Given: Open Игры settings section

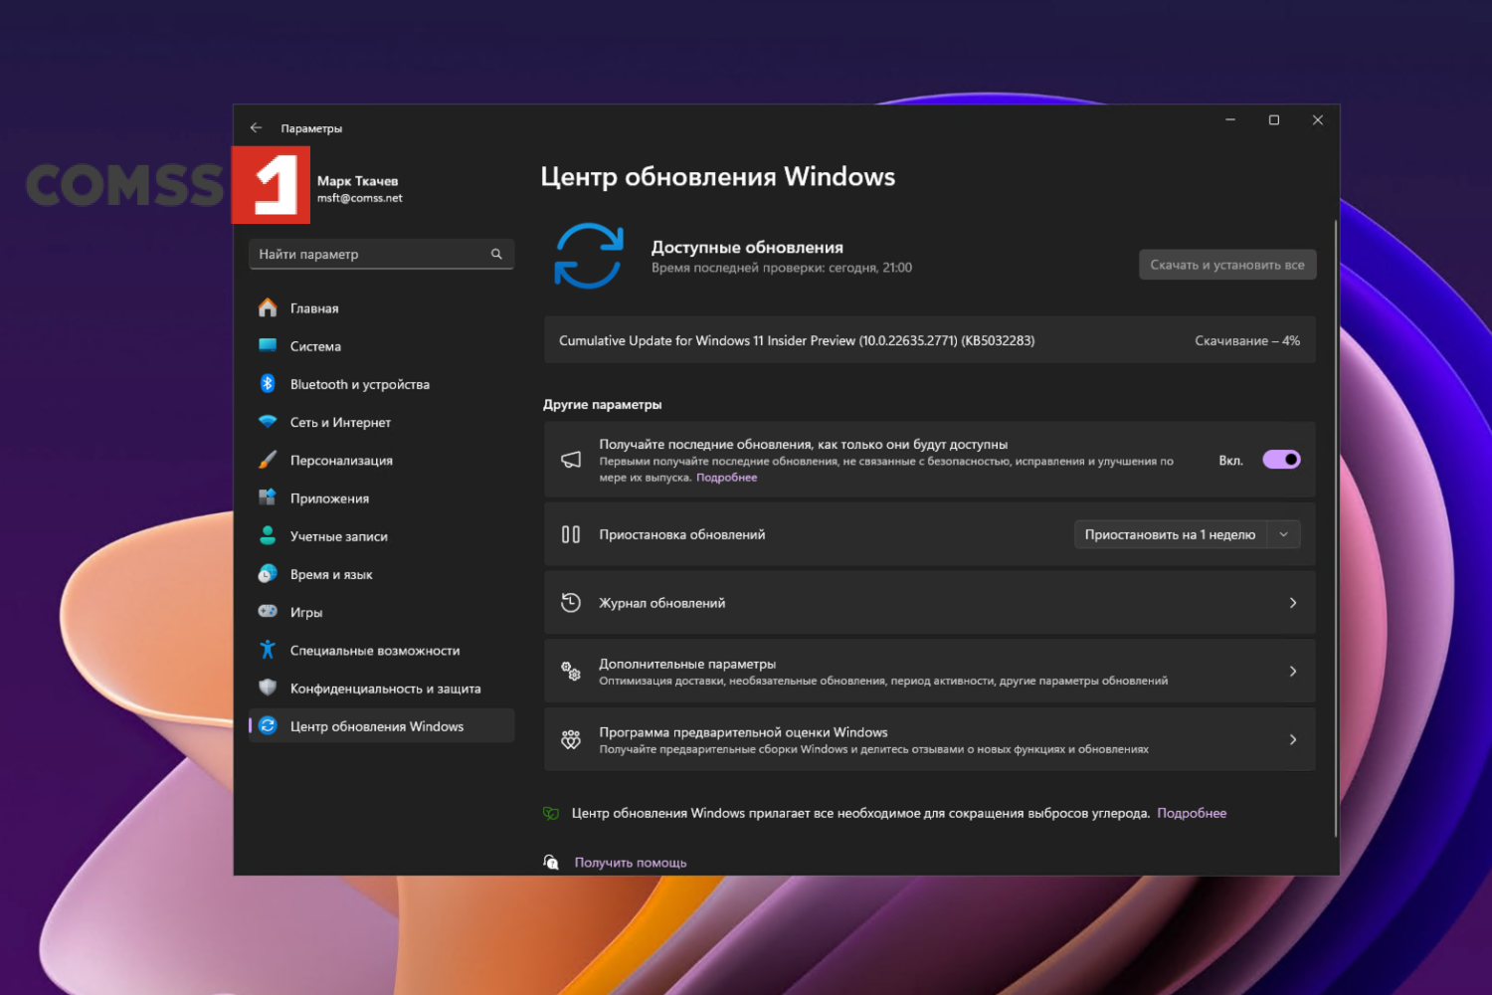Looking at the screenshot, I should coord(382,612).
